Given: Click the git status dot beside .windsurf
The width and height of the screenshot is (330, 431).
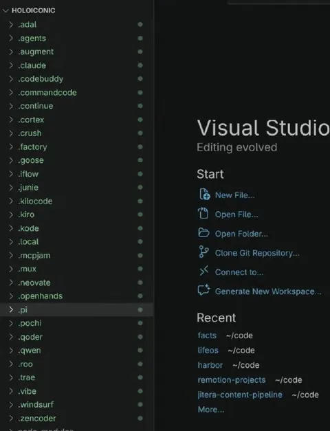Looking at the screenshot, I should [x=140, y=405].
